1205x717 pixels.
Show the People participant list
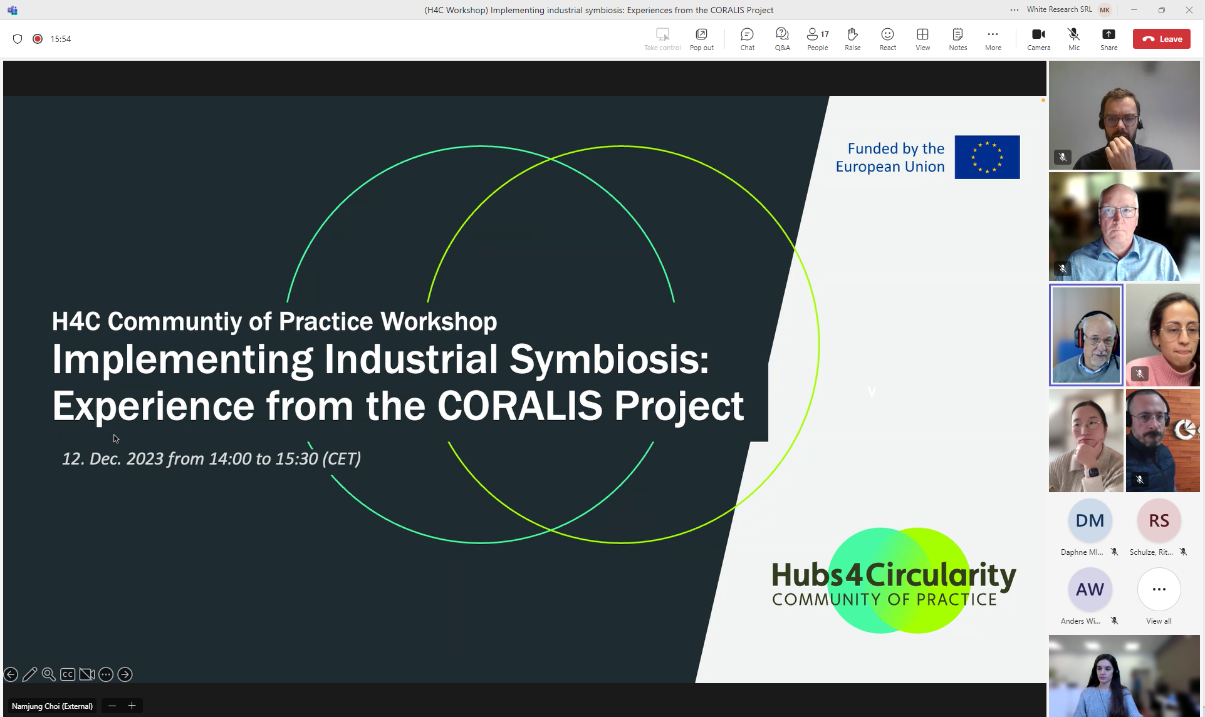(x=818, y=39)
